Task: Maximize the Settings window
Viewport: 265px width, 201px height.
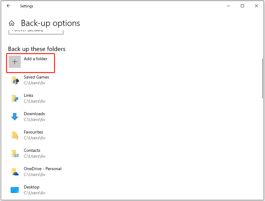Action: pos(242,6)
